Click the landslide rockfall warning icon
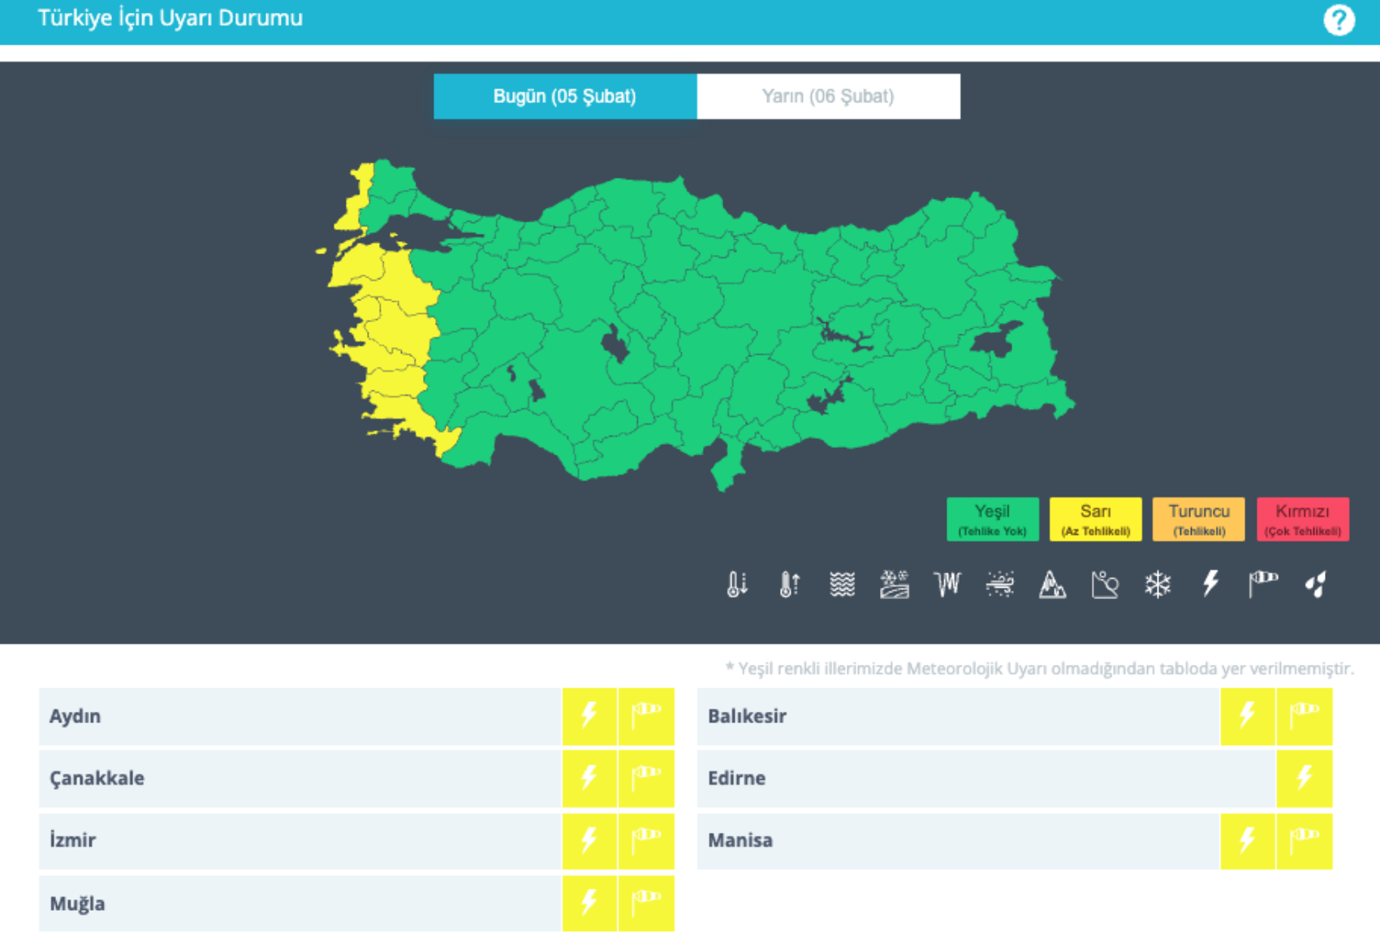 point(1105,584)
